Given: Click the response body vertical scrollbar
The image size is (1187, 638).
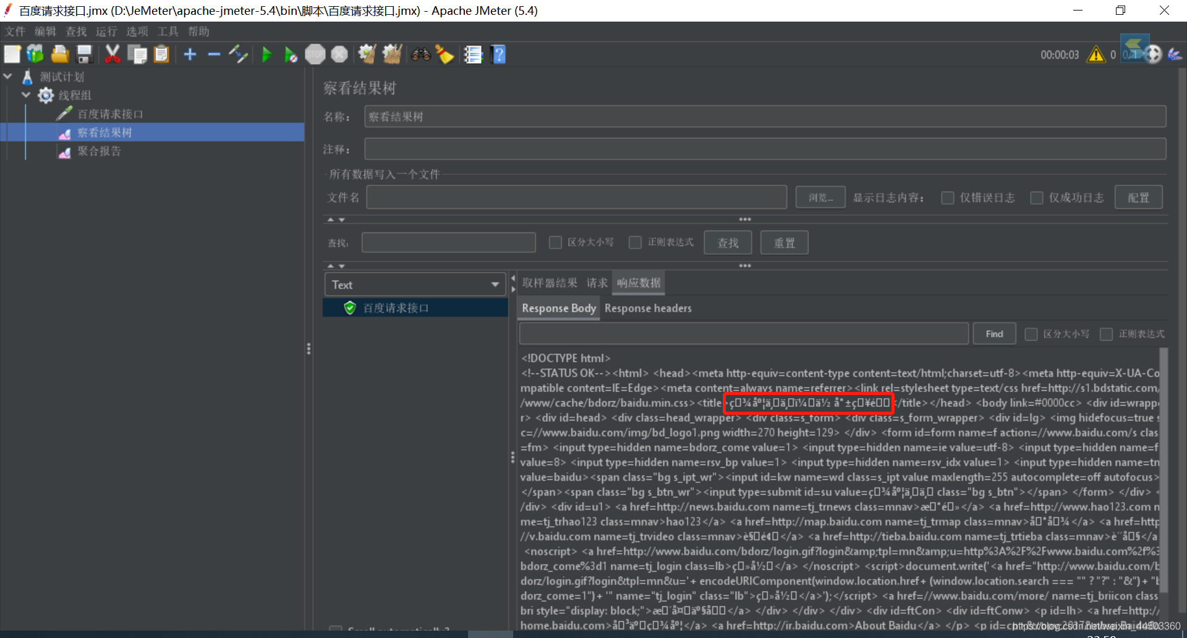Looking at the screenshot, I should tap(1164, 470).
